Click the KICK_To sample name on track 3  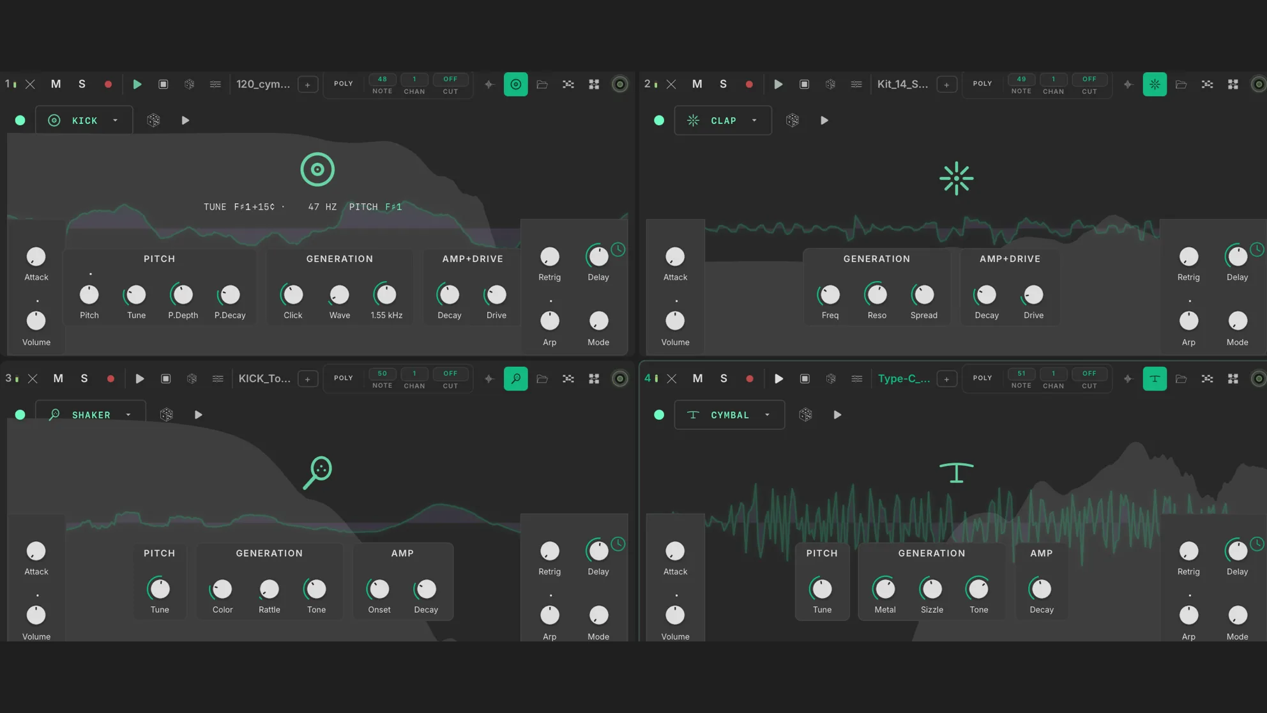tap(264, 379)
